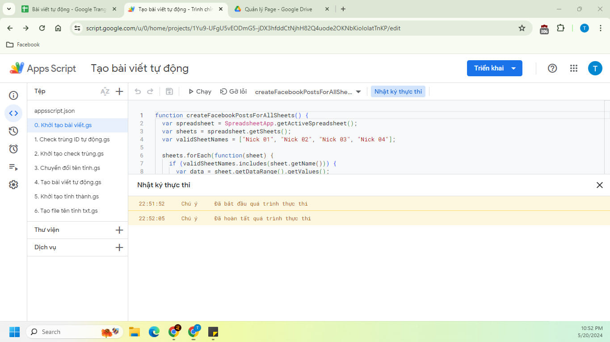Open File Explorer from the taskbar
Image resolution: width=610 pixels, height=342 pixels.
point(135,332)
